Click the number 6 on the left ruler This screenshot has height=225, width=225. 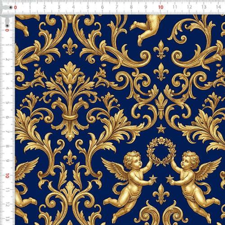click(7, 117)
